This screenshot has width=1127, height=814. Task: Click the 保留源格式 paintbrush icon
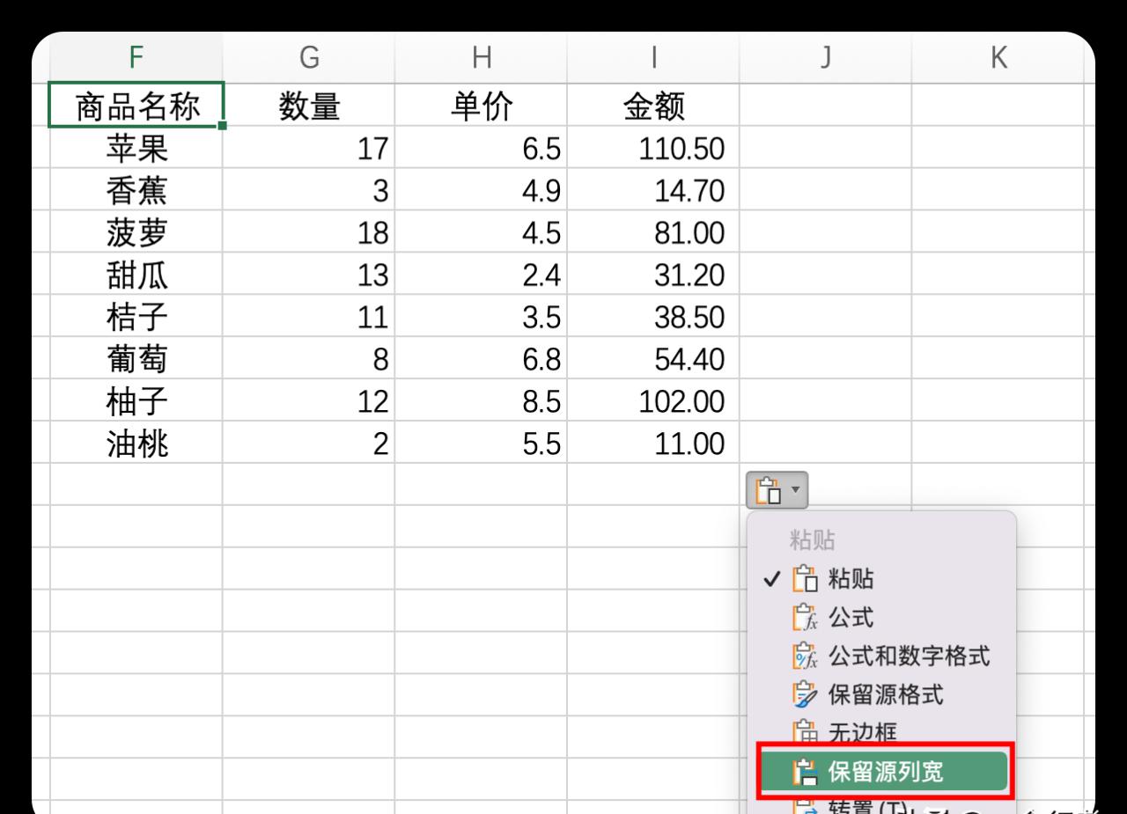[805, 694]
